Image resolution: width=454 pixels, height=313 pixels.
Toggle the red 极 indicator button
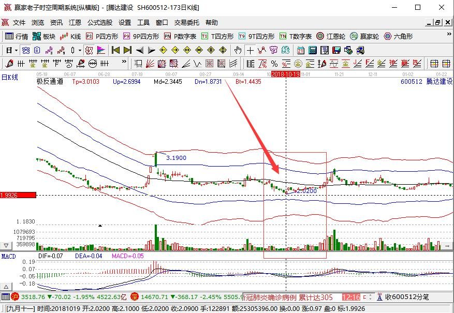[x=89, y=50]
